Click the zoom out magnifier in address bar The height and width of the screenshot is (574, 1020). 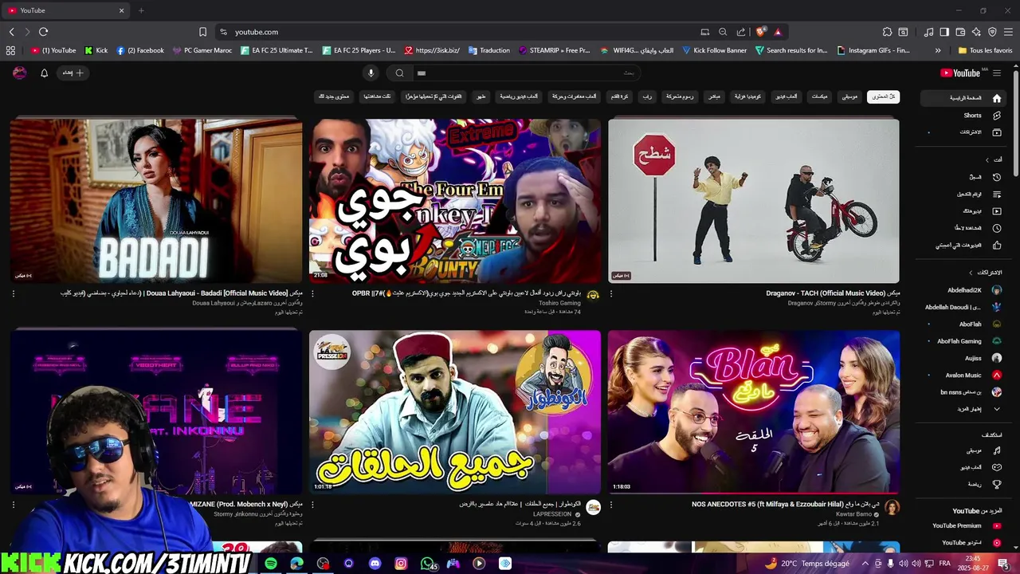tap(723, 32)
